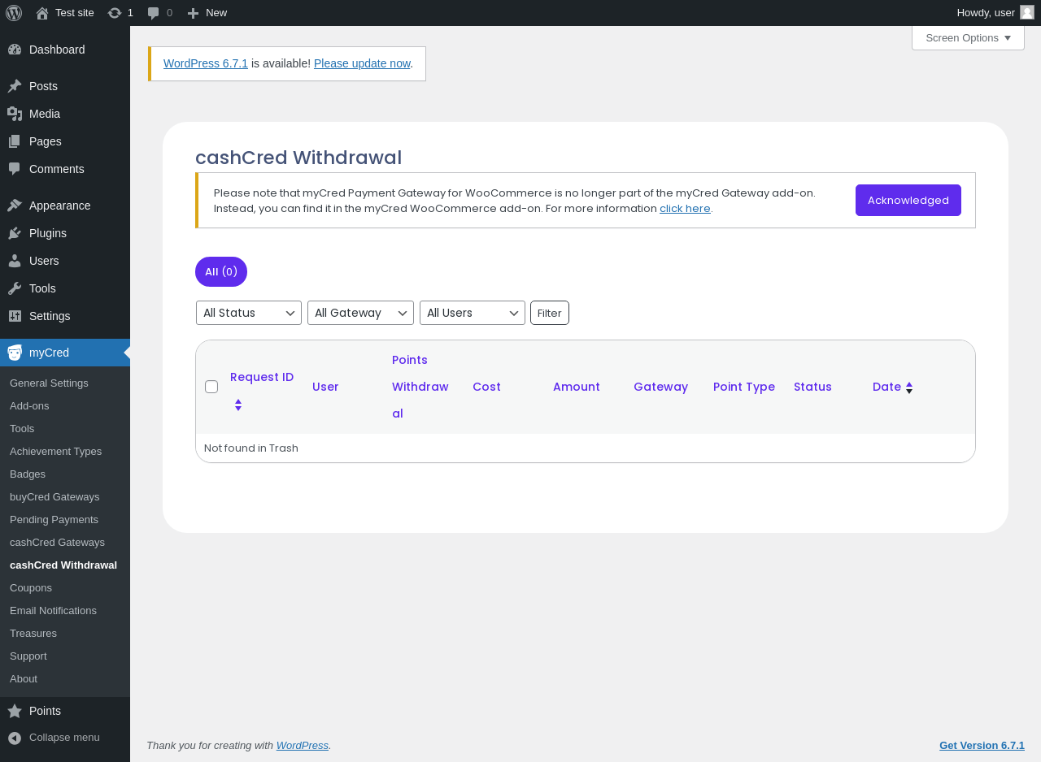Click the Points star icon
This screenshot has height=762, width=1041.
pos(15,711)
